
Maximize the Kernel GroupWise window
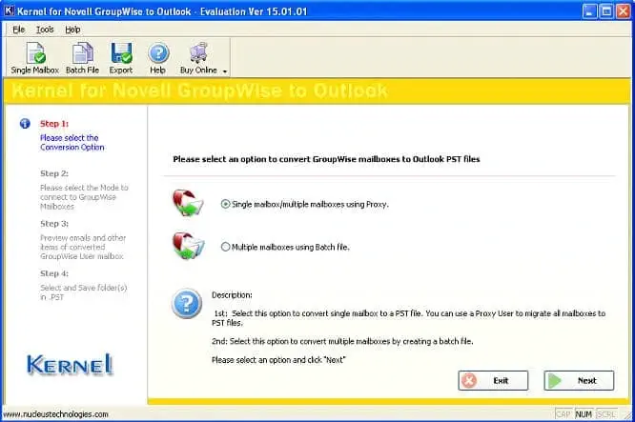606,10
